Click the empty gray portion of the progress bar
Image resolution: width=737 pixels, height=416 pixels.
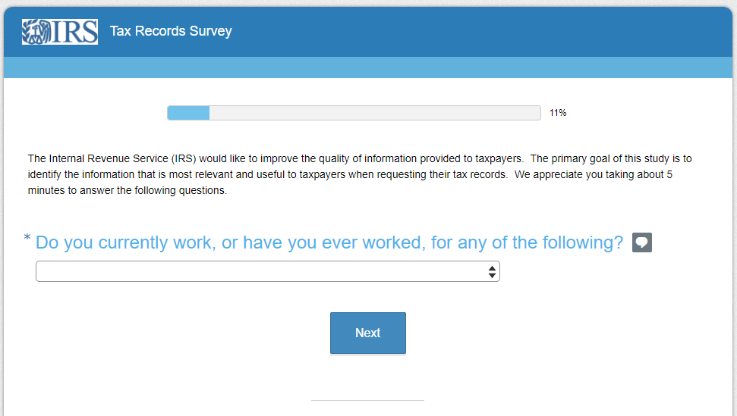click(372, 113)
